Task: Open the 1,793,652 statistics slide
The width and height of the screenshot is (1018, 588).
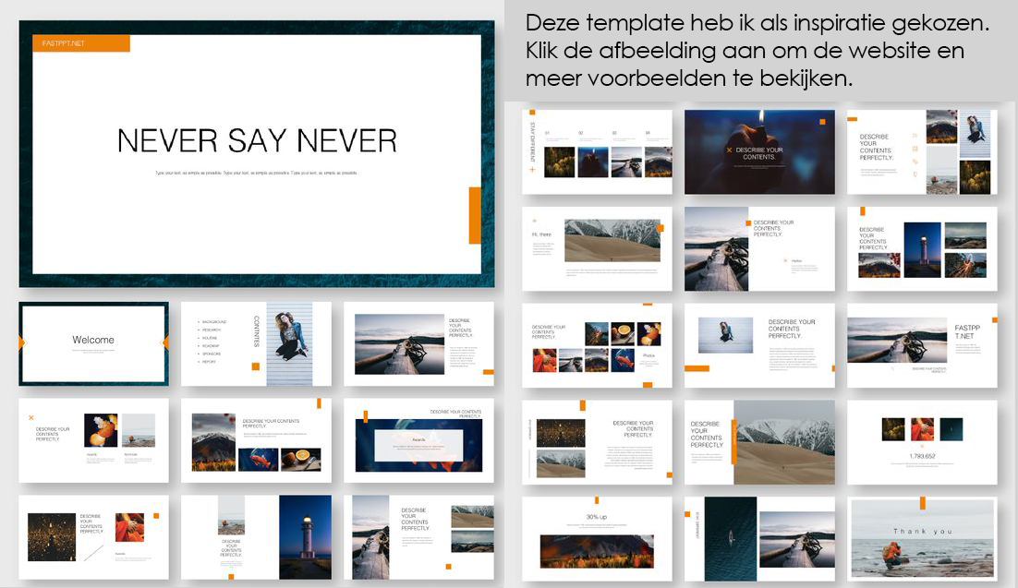Action: (x=922, y=443)
